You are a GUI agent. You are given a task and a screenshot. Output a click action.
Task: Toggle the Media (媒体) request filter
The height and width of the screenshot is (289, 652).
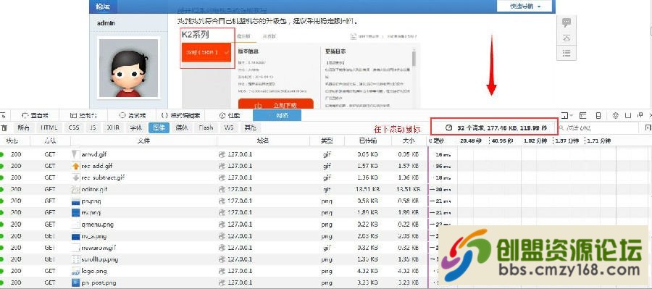coord(182,127)
